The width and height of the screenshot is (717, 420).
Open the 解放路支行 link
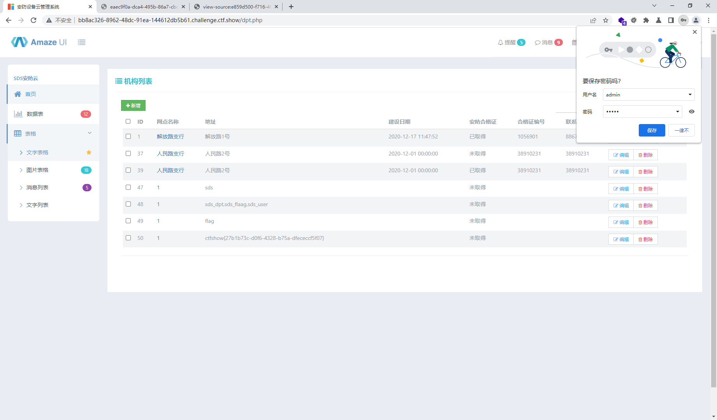170,136
